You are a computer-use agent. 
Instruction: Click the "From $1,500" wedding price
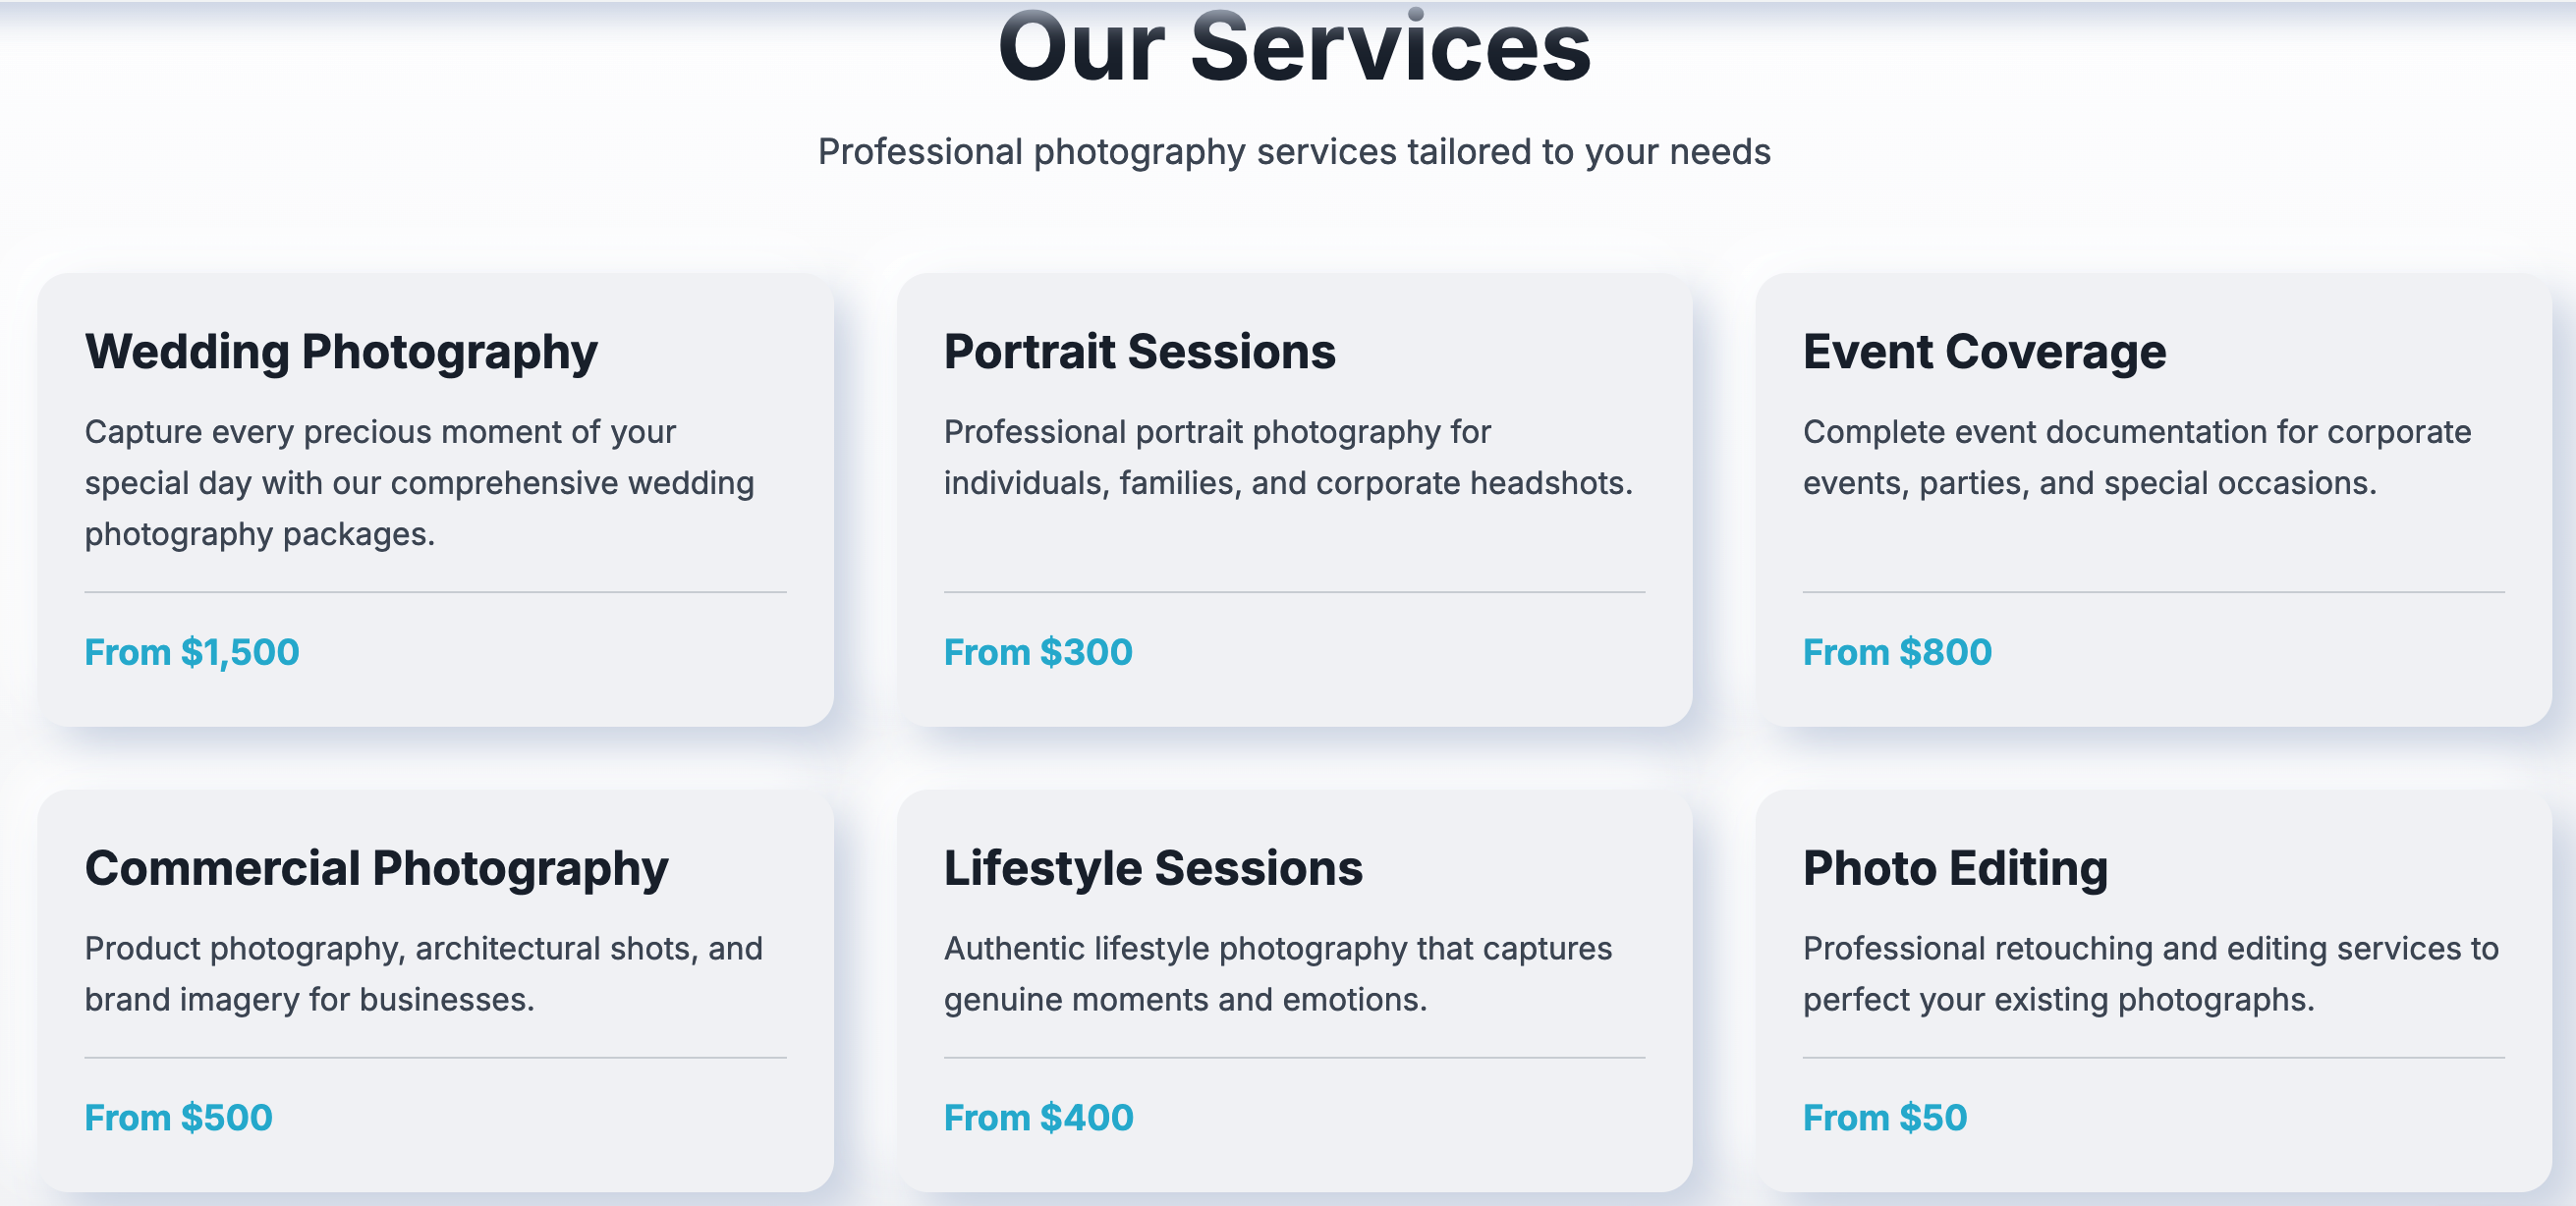tap(192, 652)
